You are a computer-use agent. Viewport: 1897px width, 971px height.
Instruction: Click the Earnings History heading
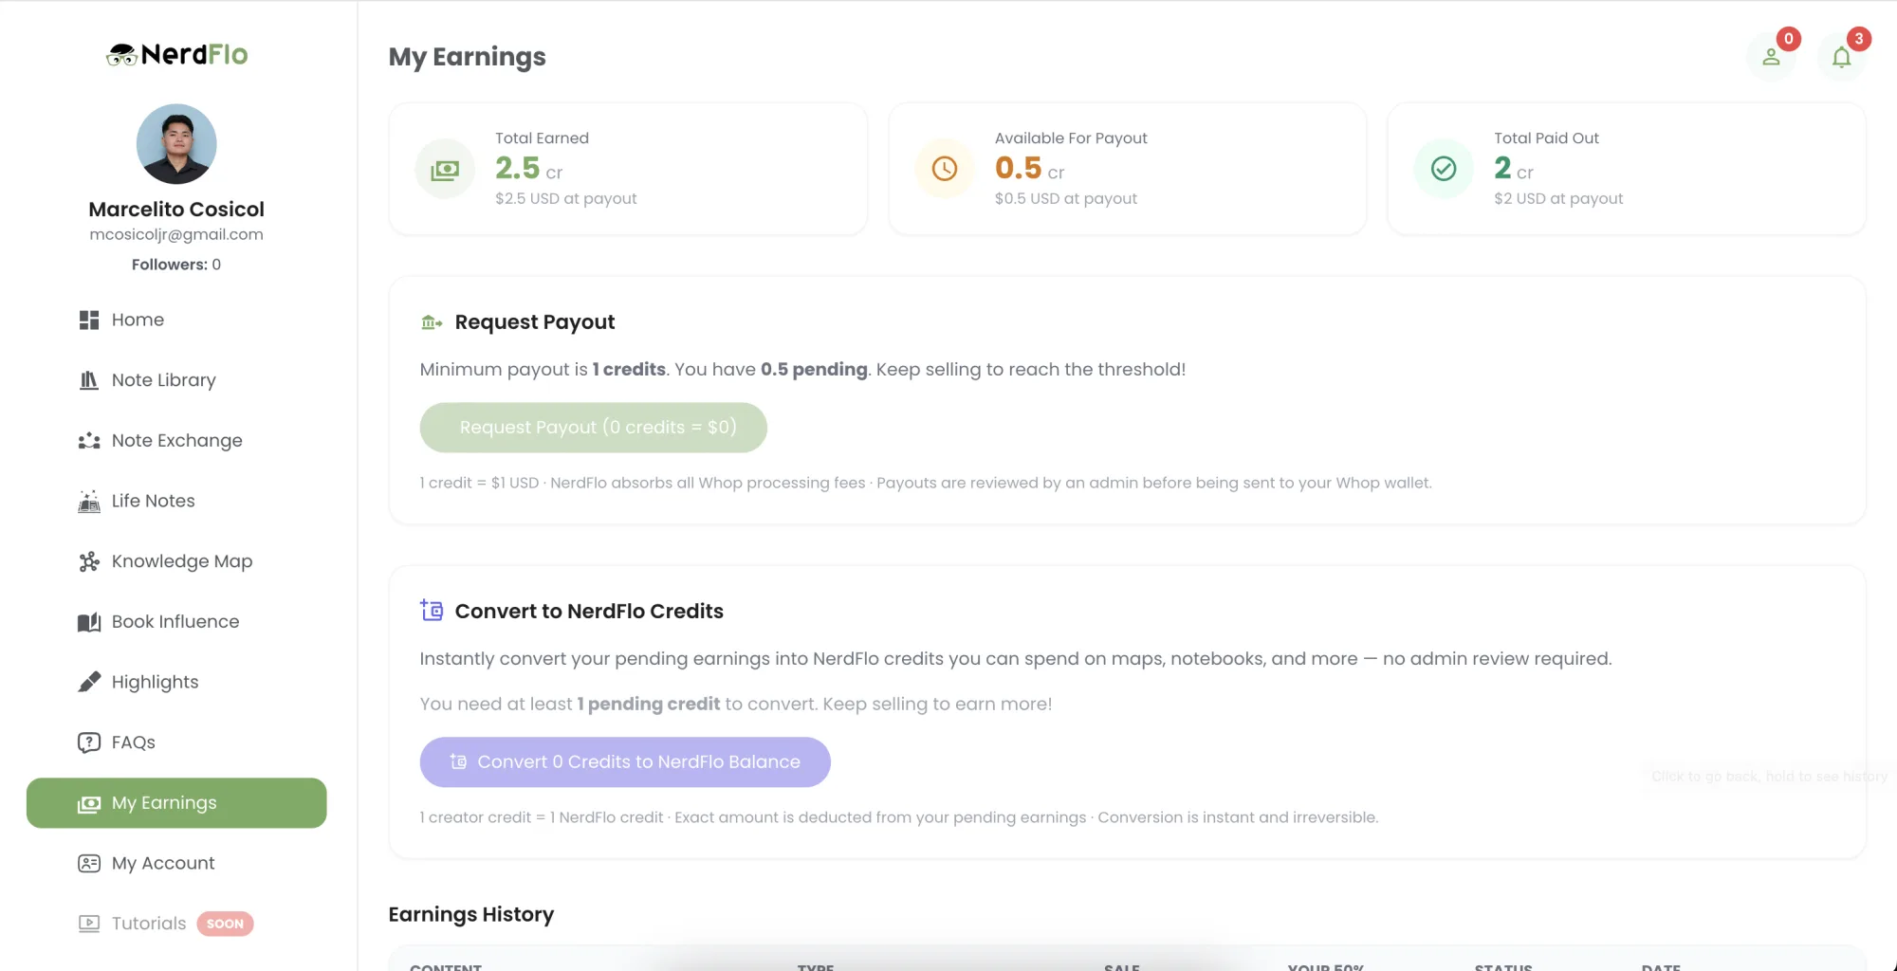point(471,914)
